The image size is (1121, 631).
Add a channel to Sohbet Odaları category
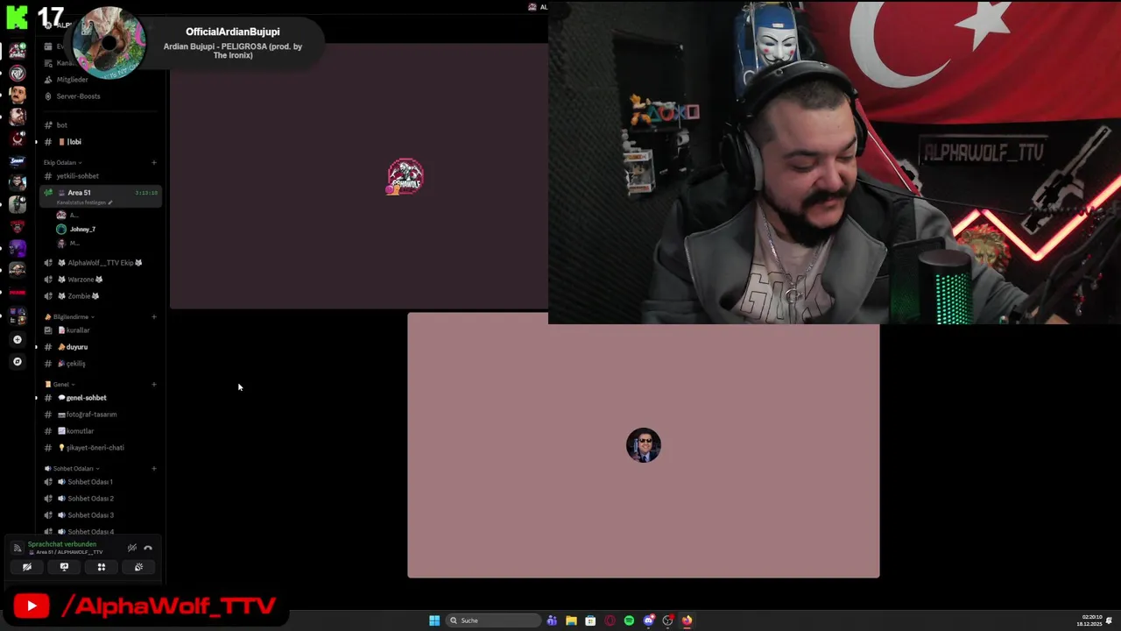pos(153,468)
